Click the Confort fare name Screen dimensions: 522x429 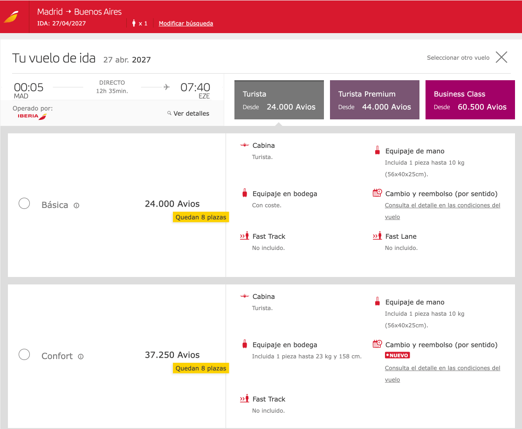click(57, 356)
